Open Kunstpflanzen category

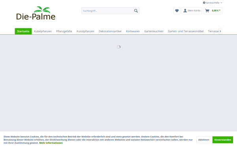85,31
